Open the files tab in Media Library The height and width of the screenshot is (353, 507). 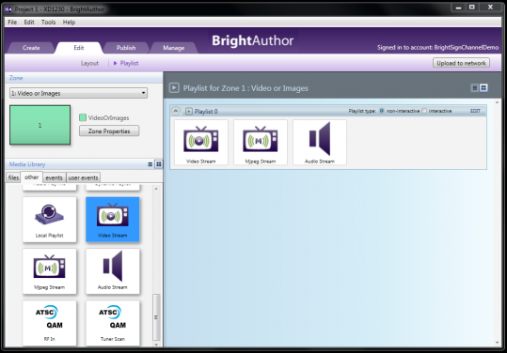pos(13,177)
